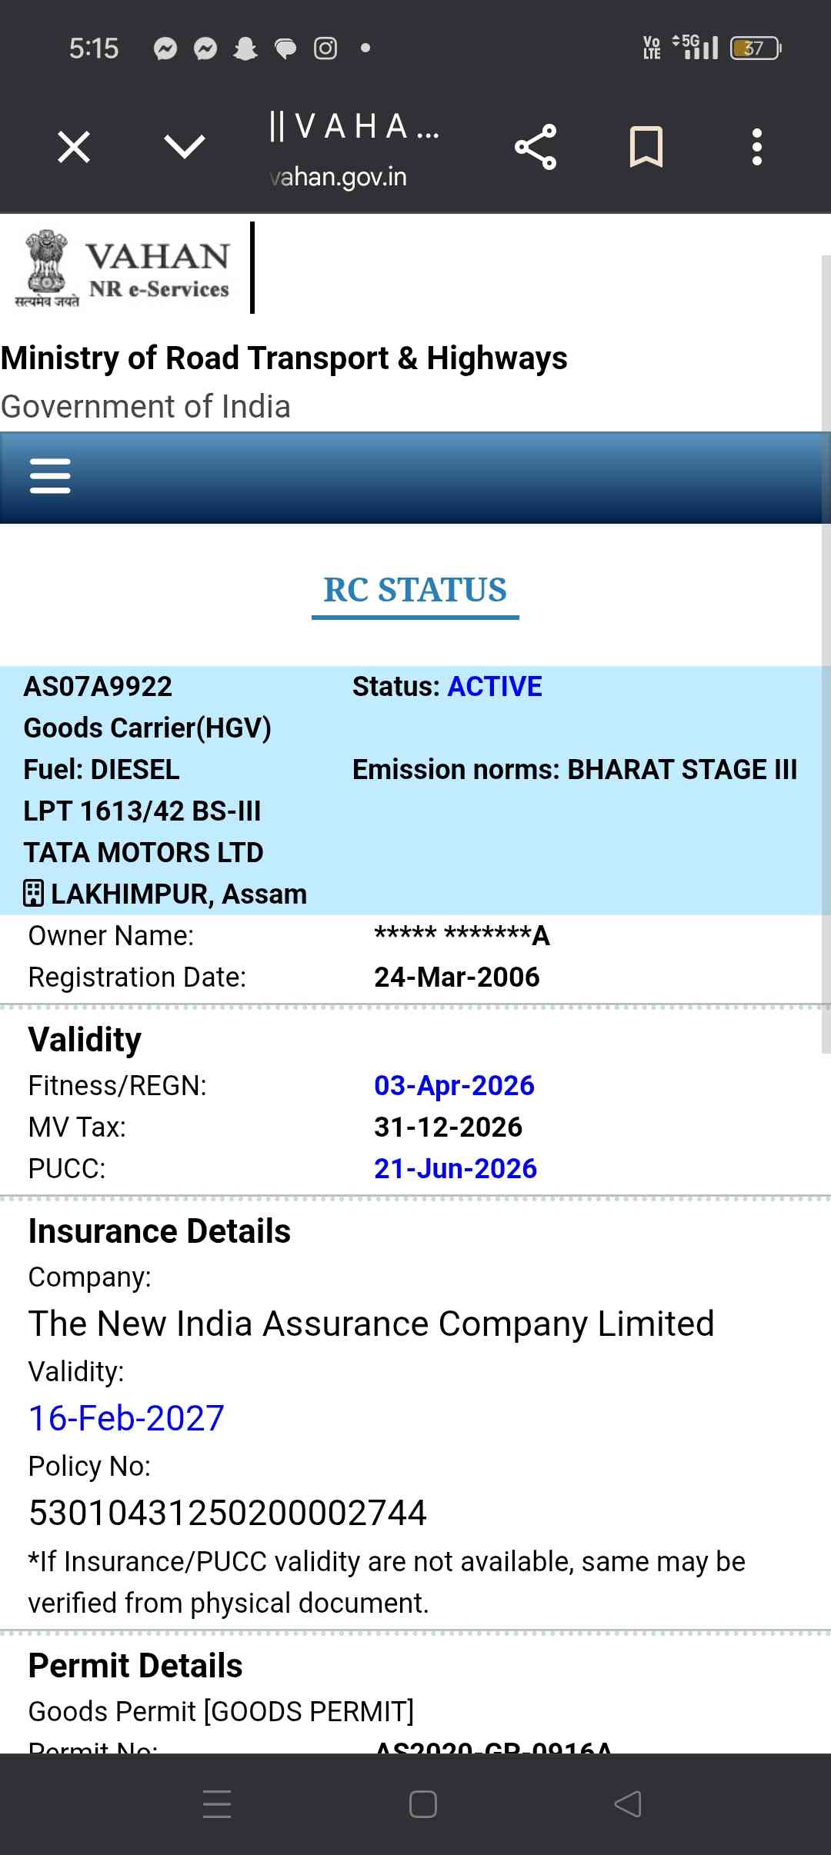This screenshot has width=831, height=1855.
Task: Expand the browser tab dropdown chevron
Action: 185,146
